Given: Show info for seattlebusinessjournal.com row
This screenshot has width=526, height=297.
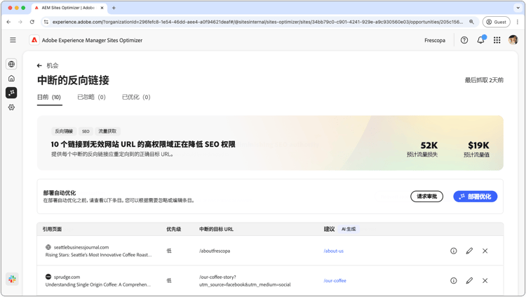Looking at the screenshot, I should click(x=454, y=251).
